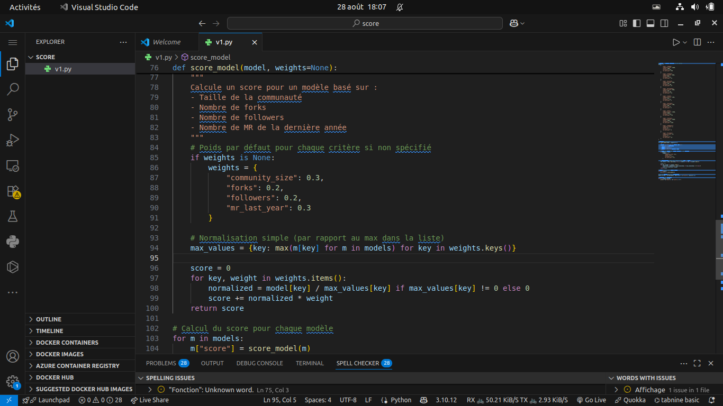Open the Output panel tab
This screenshot has height=406, width=723.
(212, 363)
